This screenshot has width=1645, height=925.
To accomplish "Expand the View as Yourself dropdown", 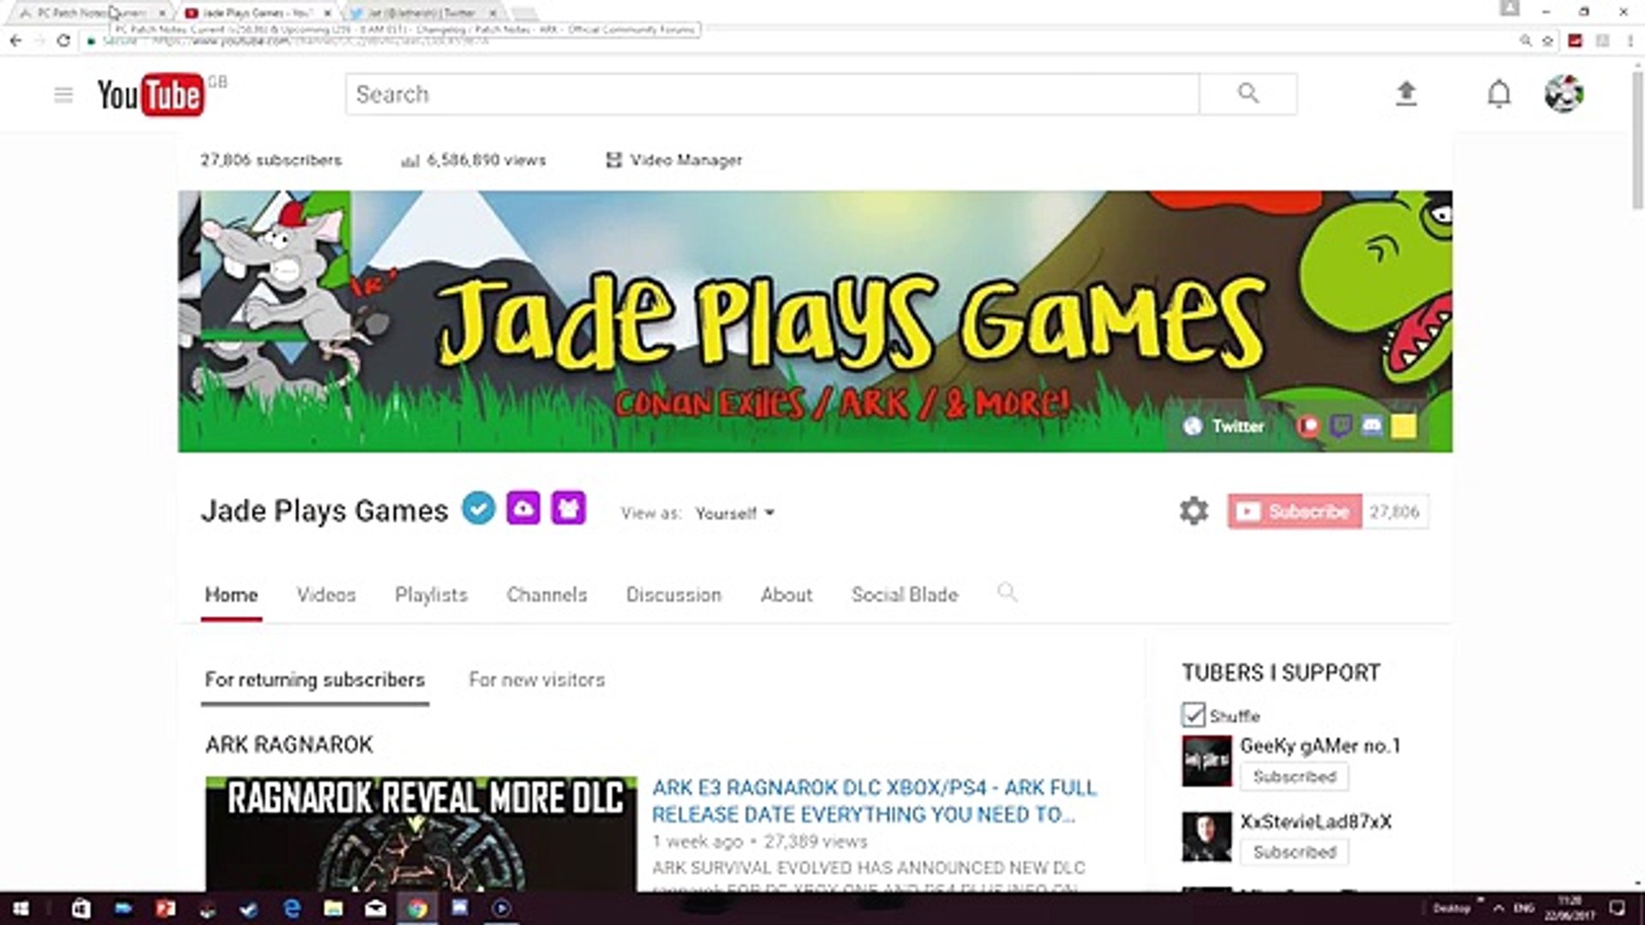I will click(734, 513).
